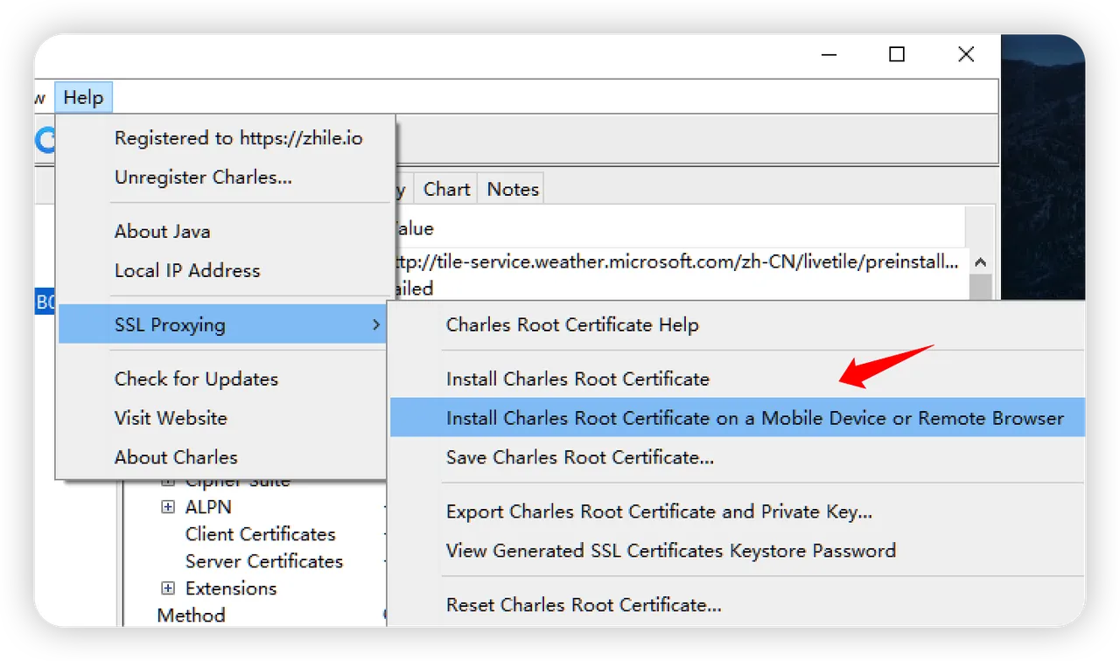This screenshot has height=661, width=1120.
Task: Select Server Certificates tree row
Action: pos(263,561)
